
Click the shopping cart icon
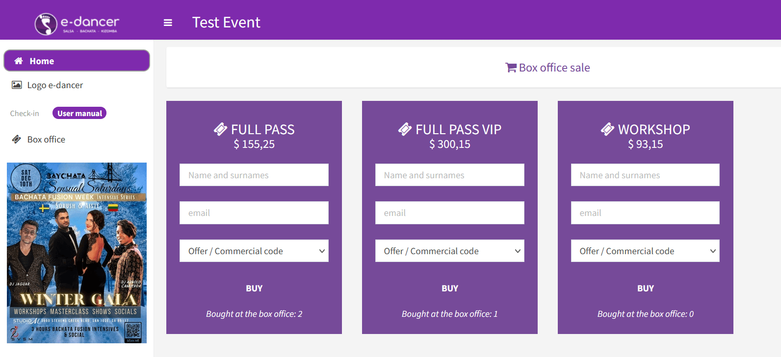(511, 68)
